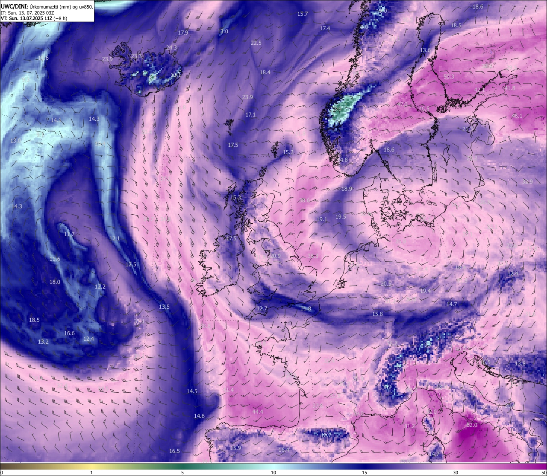
Task: Click the 16.6 value on the map
Action: pos(69,333)
